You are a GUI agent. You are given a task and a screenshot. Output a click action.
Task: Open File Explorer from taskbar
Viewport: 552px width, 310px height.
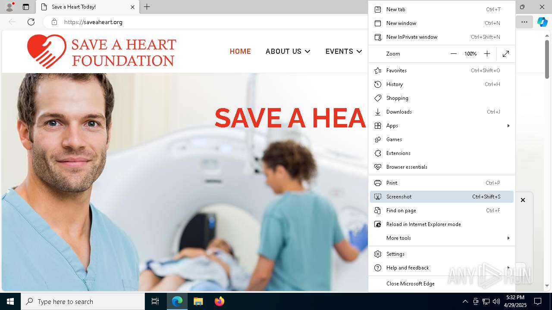click(x=198, y=301)
